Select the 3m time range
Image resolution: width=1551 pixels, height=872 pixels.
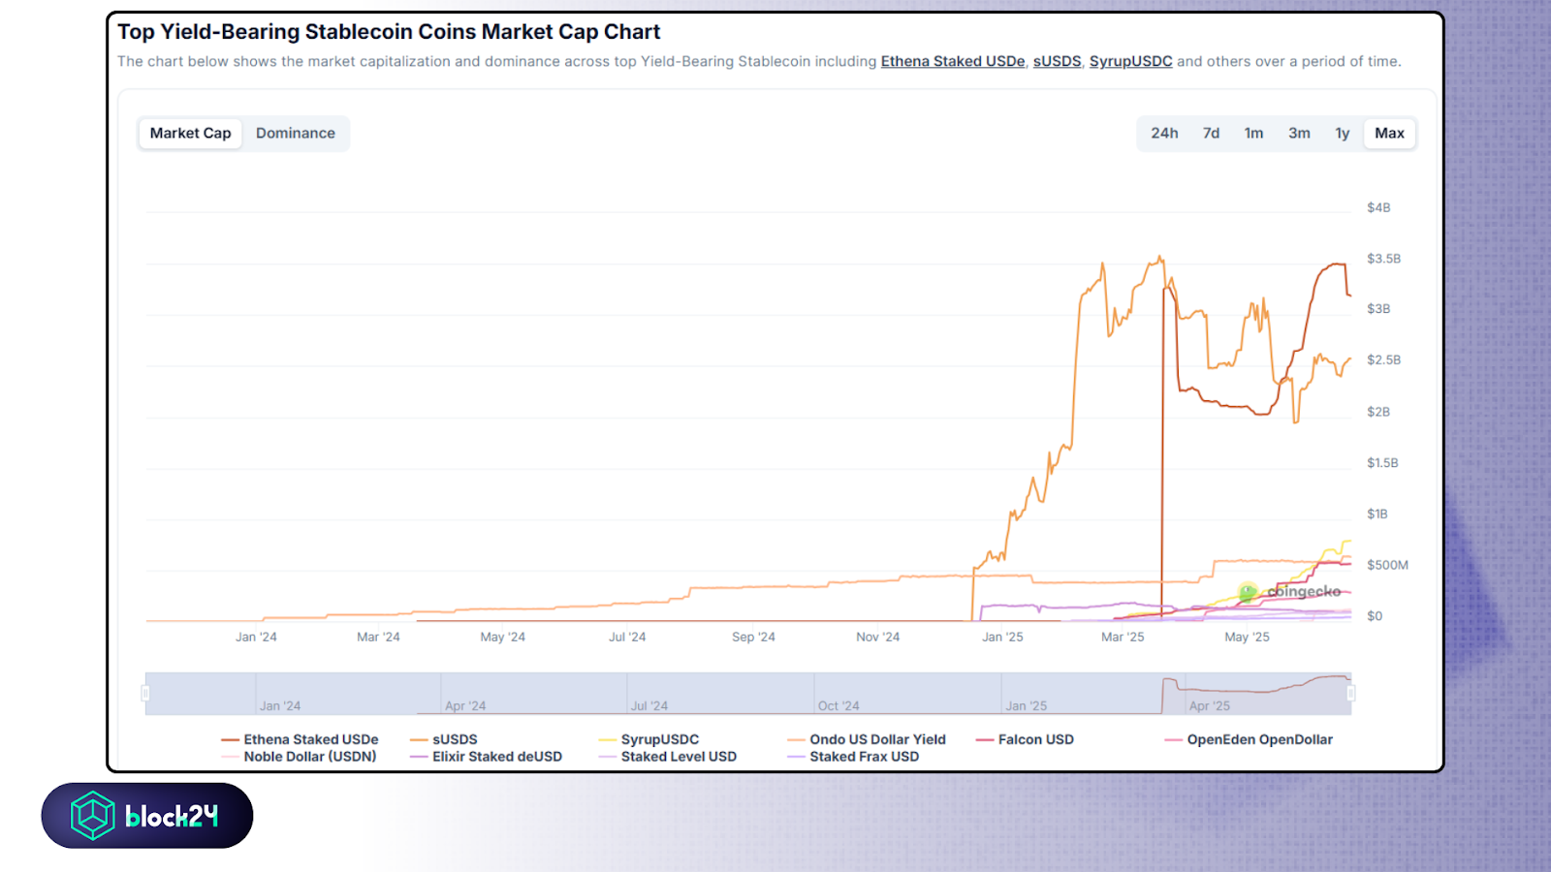pos(1299,134)
